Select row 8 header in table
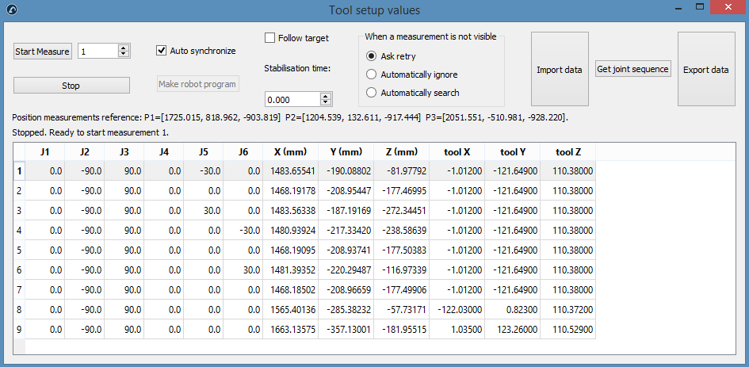The height and width of the screenshot is (367, 749). point(19,310)
